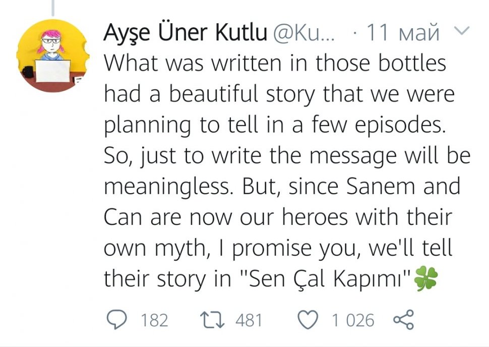Screen dimensions: 489x347
Task: Open Ayşe Üner Kutlu's profile avatar
Action: pyautogui.click(x=52, y=56)
